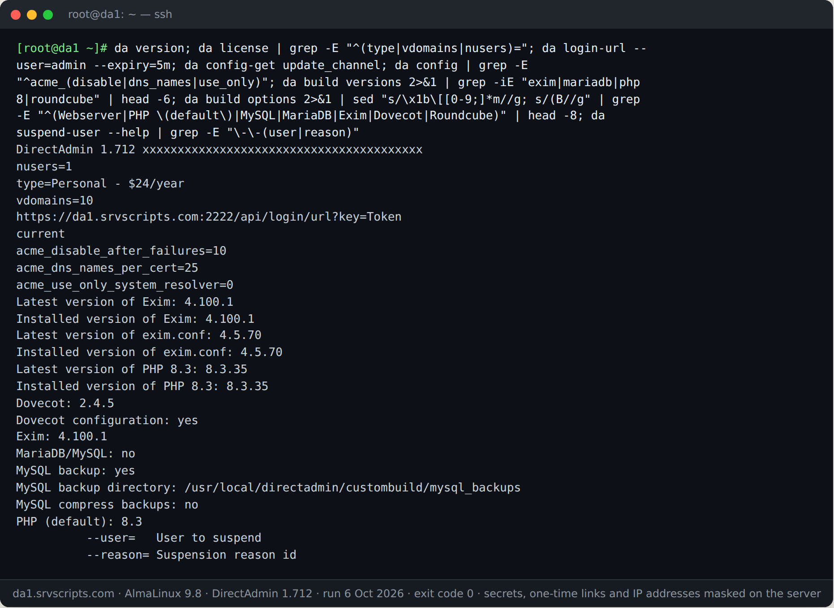This screenshot has height=608, width=834.
Task: Click the 'PHP (default): 8.3' line
Action: pyautogui.click(x=79, y=521)
